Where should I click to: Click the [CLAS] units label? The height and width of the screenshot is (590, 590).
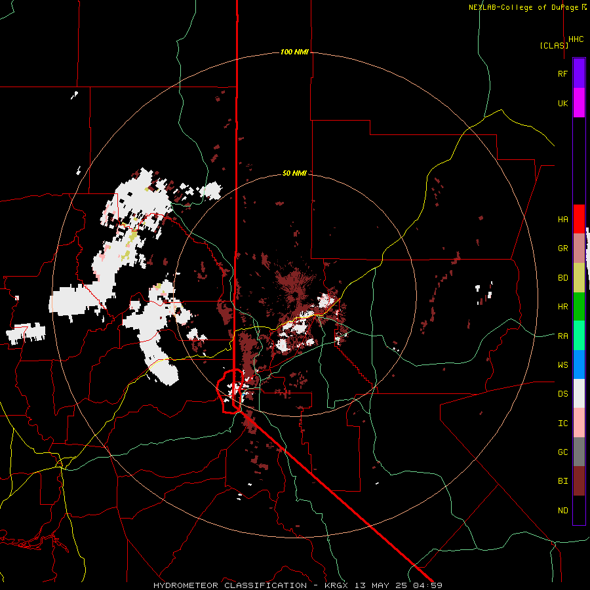pyautogui.click(x=554, y=45)
